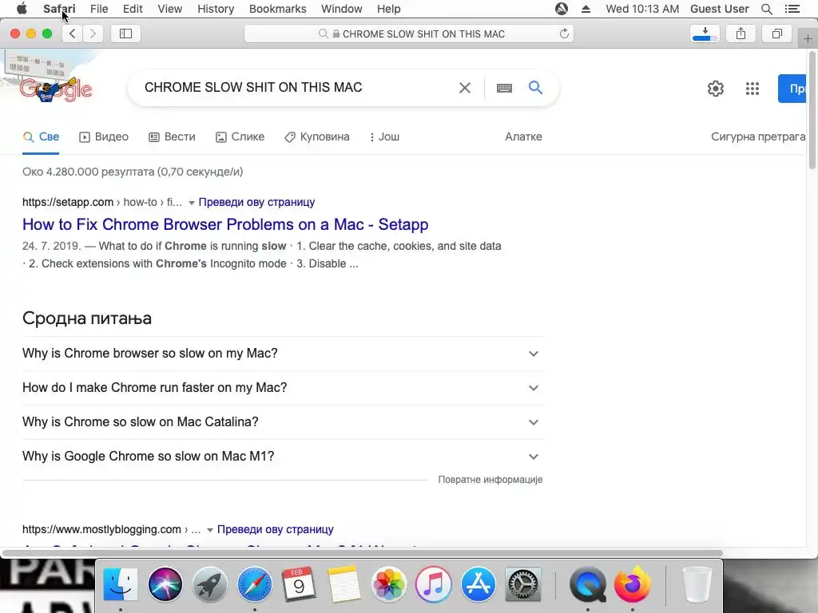Open Finder from the Dock
Image resolution: width=818 pixels, height=613 pixels.
(x=121, y=584)
